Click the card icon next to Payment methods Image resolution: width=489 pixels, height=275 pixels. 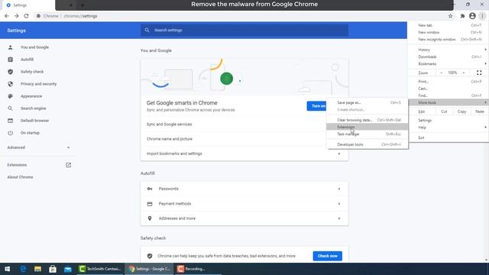pos(150,204)
